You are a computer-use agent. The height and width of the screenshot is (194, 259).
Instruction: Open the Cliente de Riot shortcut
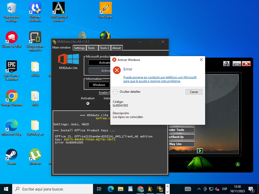pyautogui.click(x=11, y=39)
